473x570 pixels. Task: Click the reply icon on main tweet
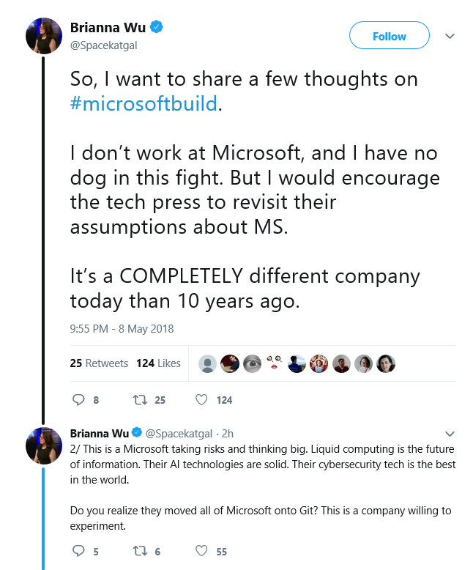pyautogui.click(x=78, y=399)
